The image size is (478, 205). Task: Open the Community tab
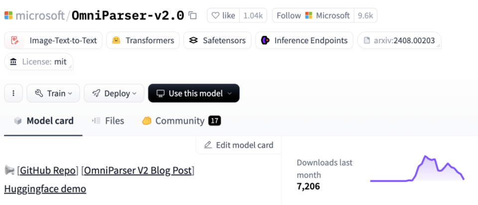pos(181,120)
